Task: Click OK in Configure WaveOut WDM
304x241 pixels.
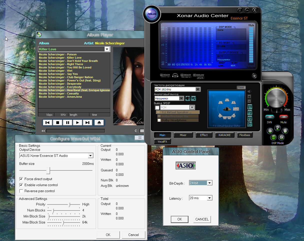Action: [108, 235]
